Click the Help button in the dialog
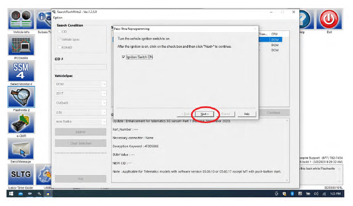 [247, 114]
